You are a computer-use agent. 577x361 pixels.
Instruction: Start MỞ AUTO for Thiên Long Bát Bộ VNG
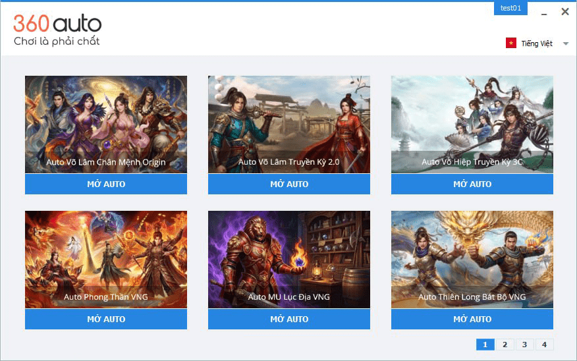pyautogui.click(x=472, y=319)
